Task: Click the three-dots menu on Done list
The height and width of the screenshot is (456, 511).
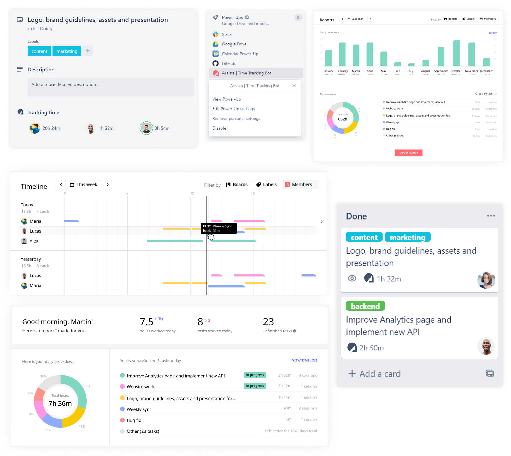Action: point(491,216)
